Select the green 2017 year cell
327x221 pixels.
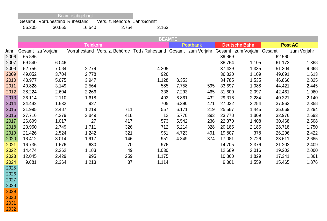(x=11, y=121)
